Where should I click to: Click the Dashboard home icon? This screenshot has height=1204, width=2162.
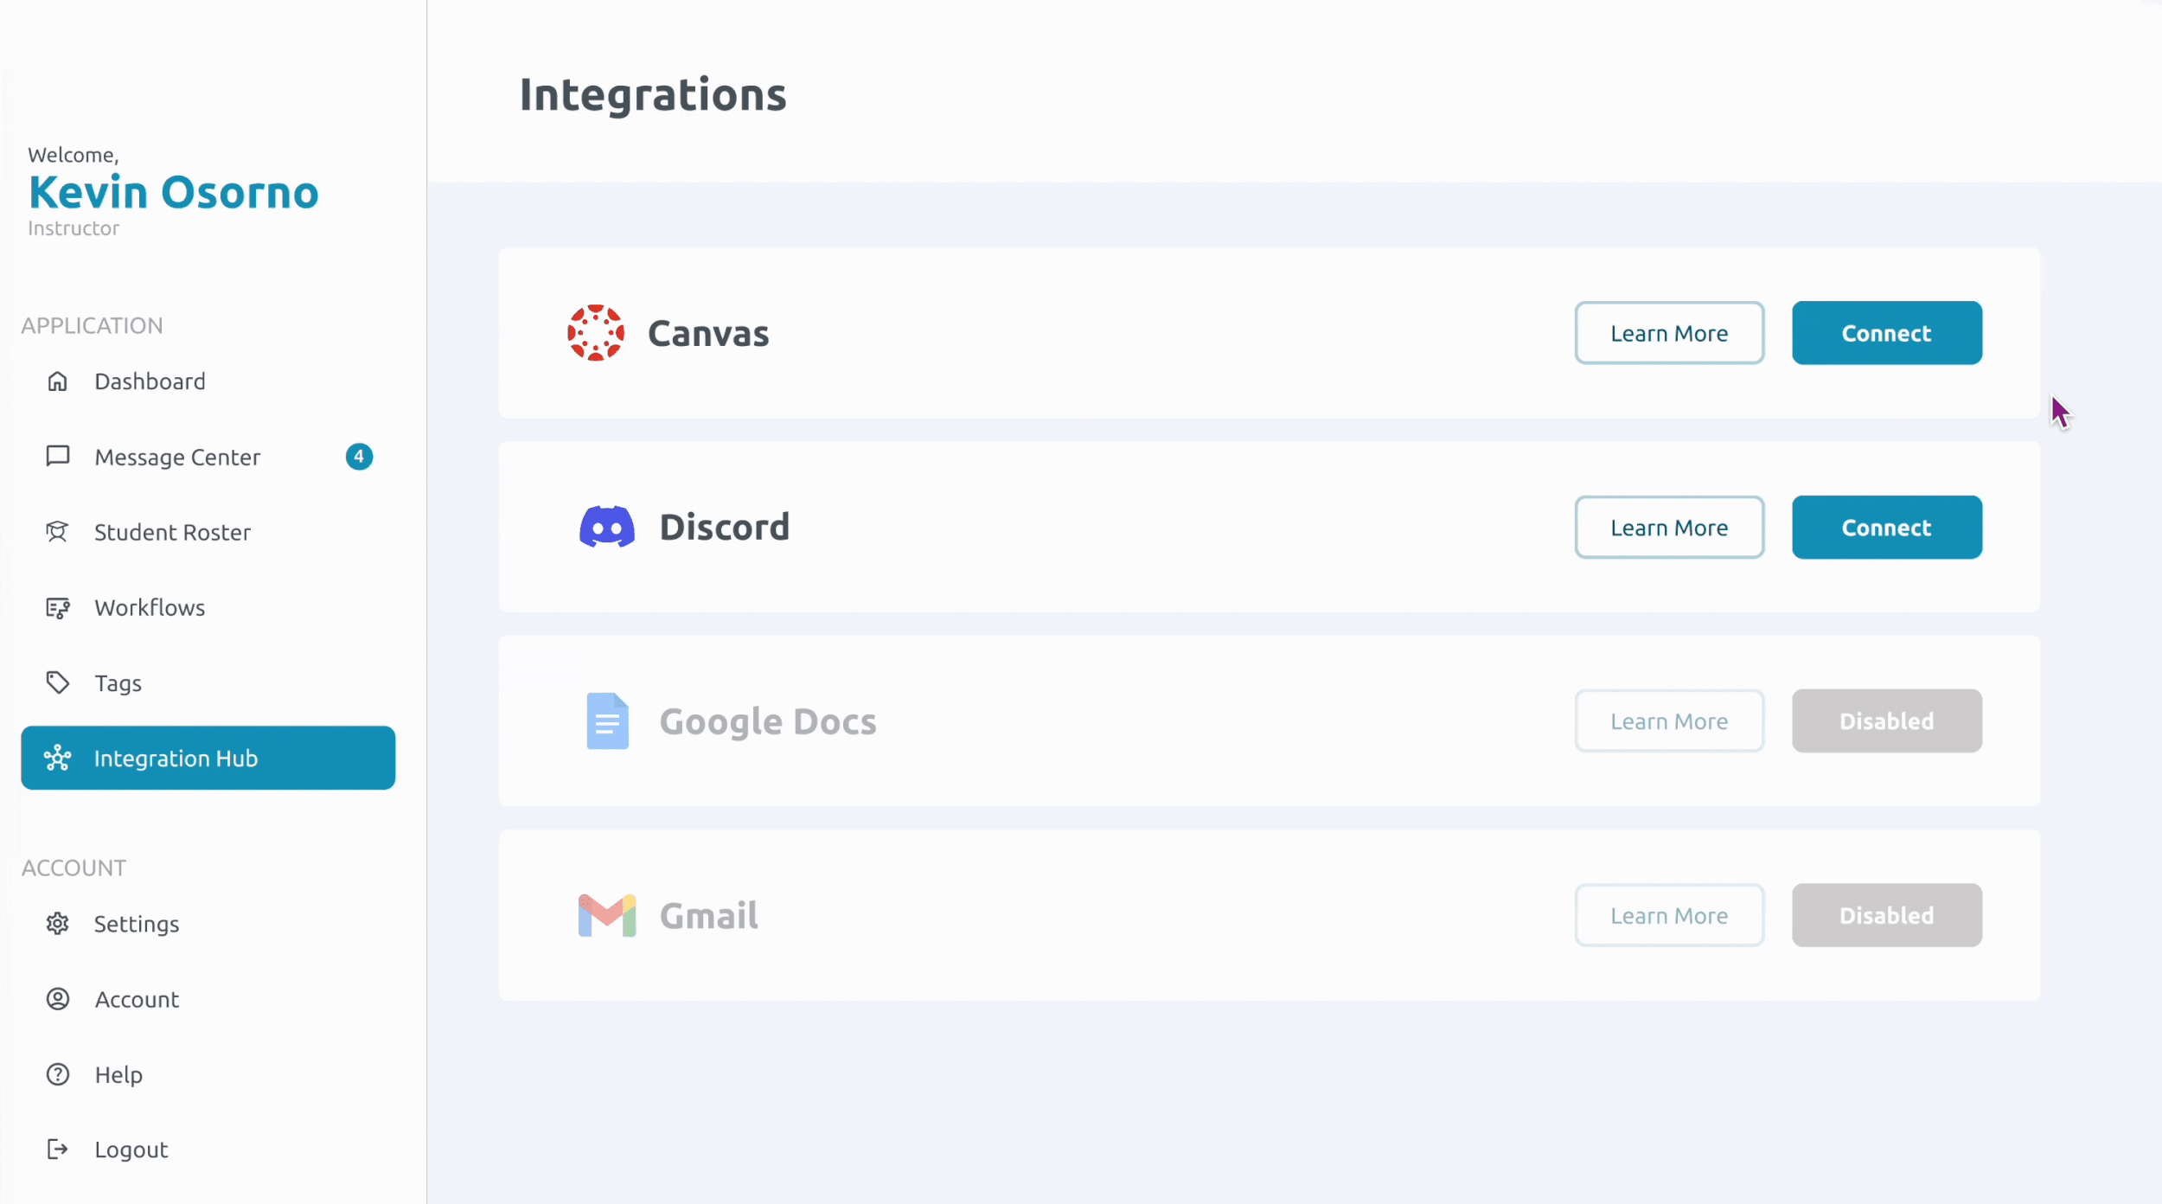click(x=57, y=381)
